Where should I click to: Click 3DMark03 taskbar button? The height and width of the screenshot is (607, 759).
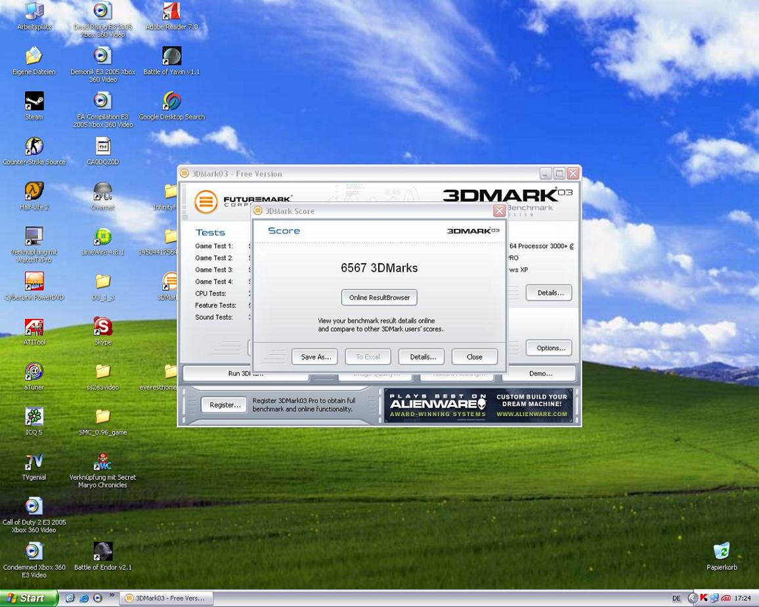pos(165,598)
